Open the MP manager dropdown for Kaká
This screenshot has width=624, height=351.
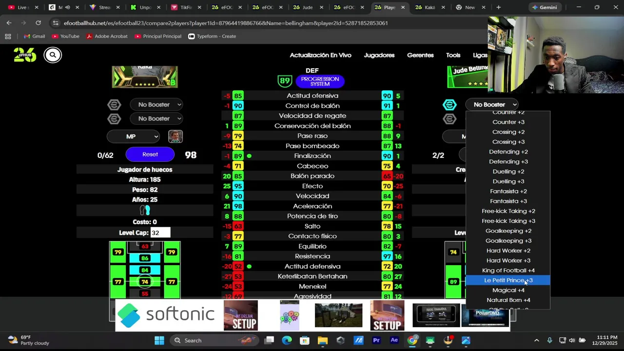point(134,136)
